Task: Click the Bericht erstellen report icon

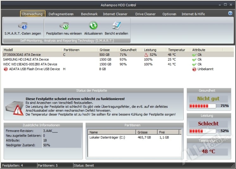Action: coord(117,26)
